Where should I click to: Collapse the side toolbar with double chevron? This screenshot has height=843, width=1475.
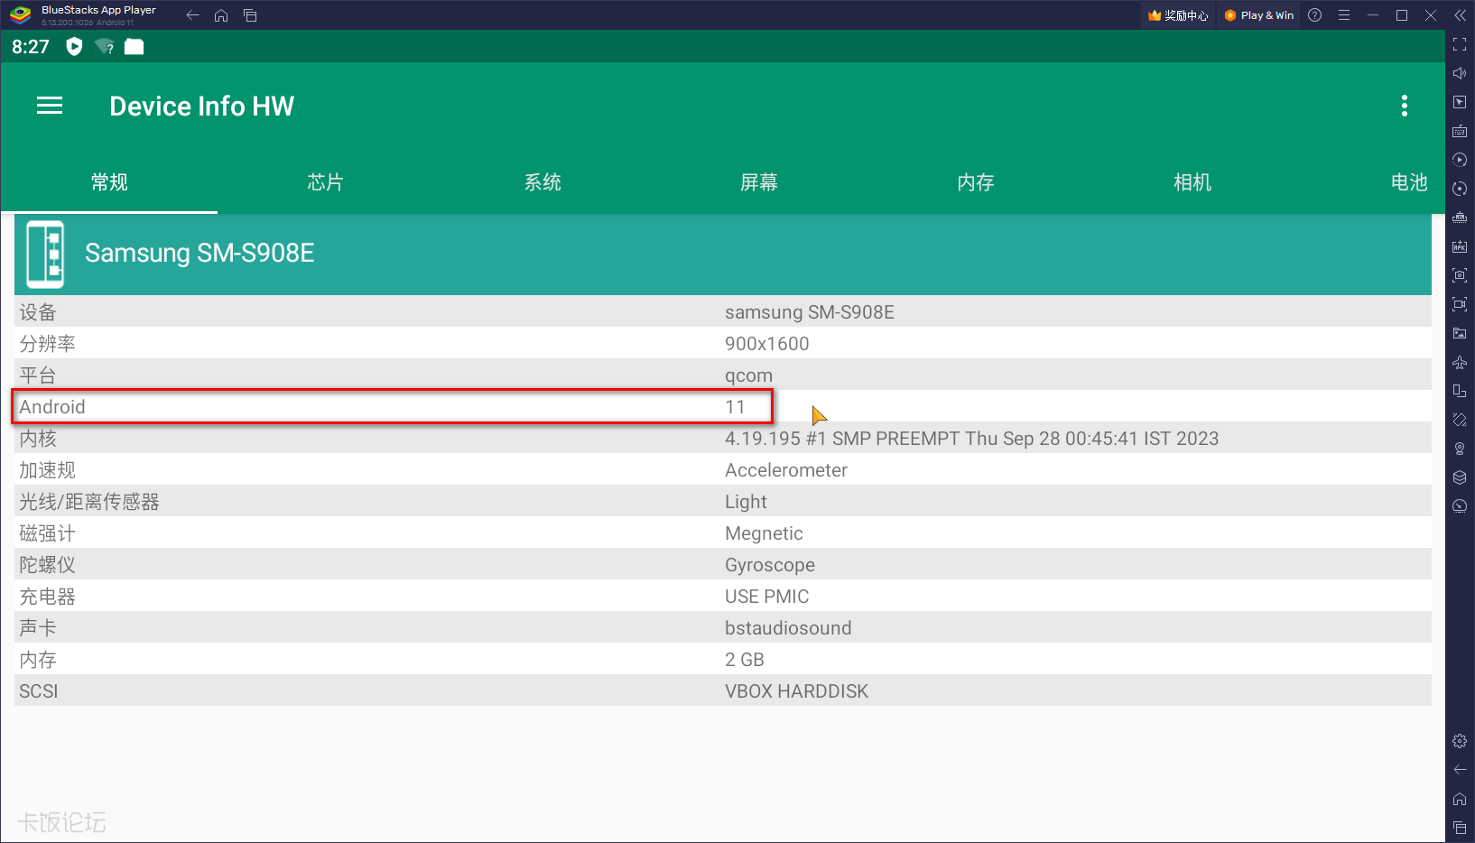(x=1460, y=15)
